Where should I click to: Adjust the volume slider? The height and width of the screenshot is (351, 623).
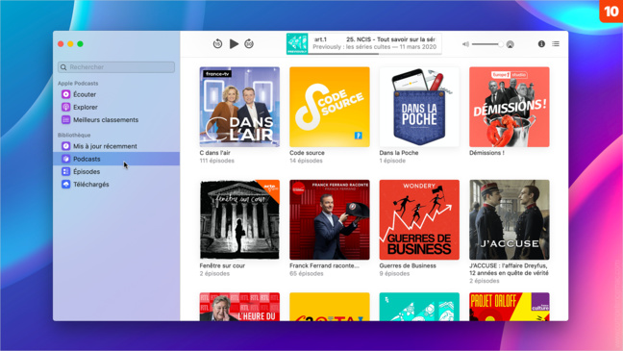coord(487,44)
